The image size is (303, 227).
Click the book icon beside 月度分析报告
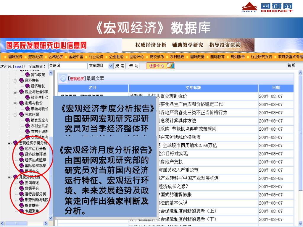(x=15, y=177)
